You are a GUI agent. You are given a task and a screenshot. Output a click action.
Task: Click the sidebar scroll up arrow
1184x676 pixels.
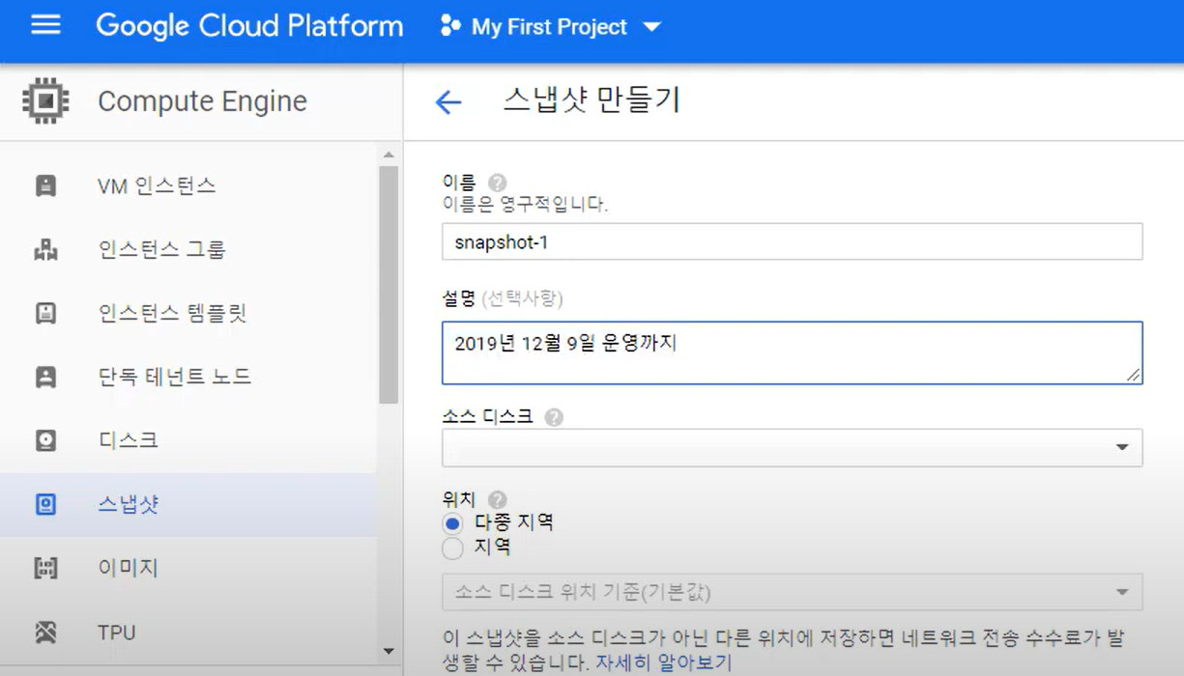[389, 155]
